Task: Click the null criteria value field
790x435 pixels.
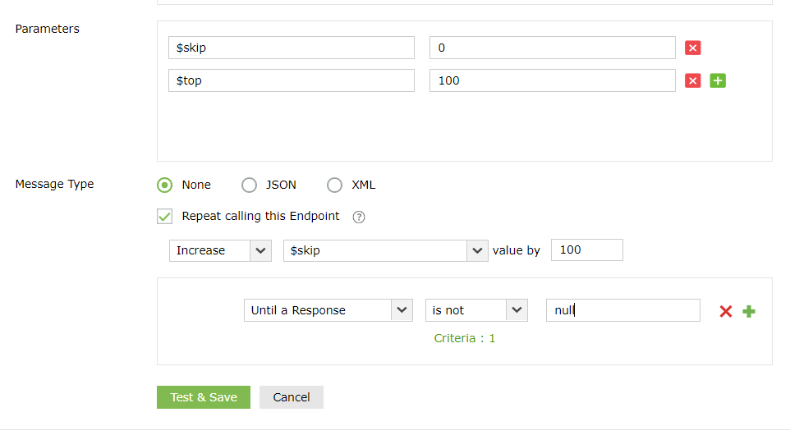Action: pyautogui.click(x=622, y=310)
